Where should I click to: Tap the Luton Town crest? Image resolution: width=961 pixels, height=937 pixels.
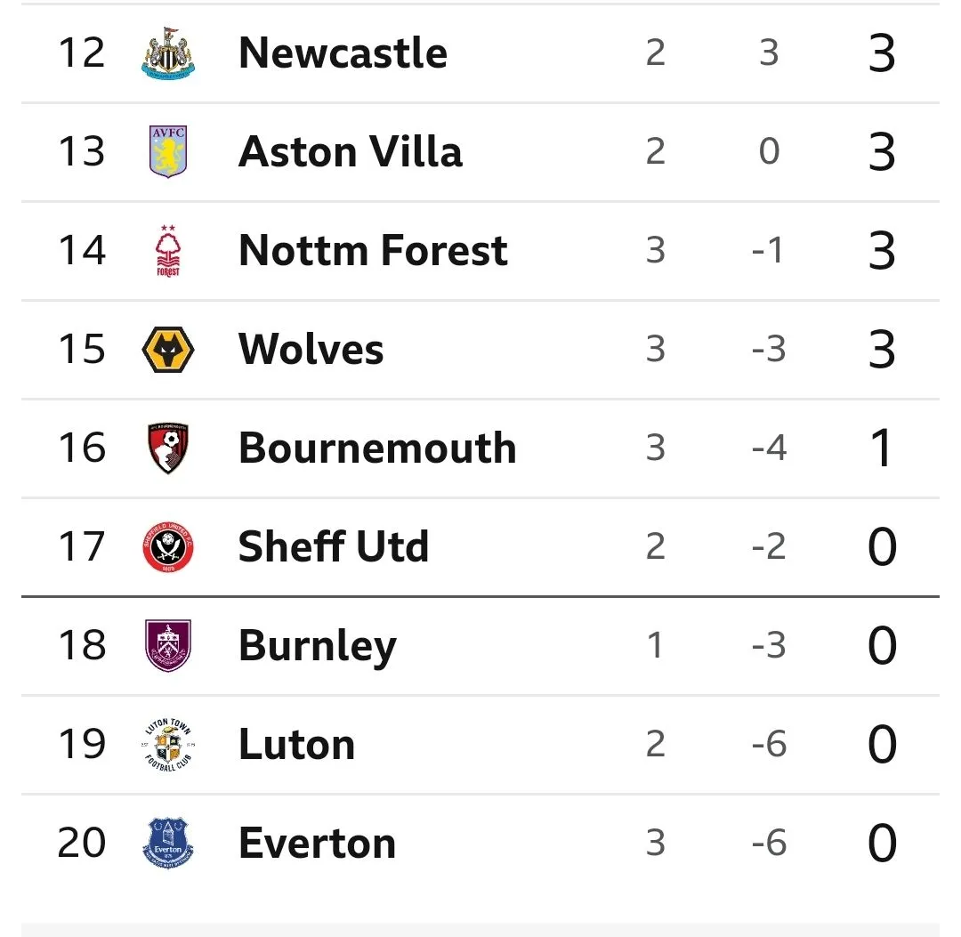point(167,745)
